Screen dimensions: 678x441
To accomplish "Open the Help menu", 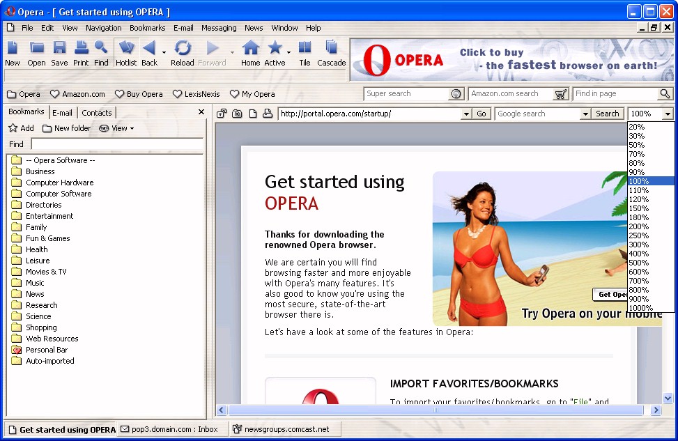I will [x=314, y=28].
